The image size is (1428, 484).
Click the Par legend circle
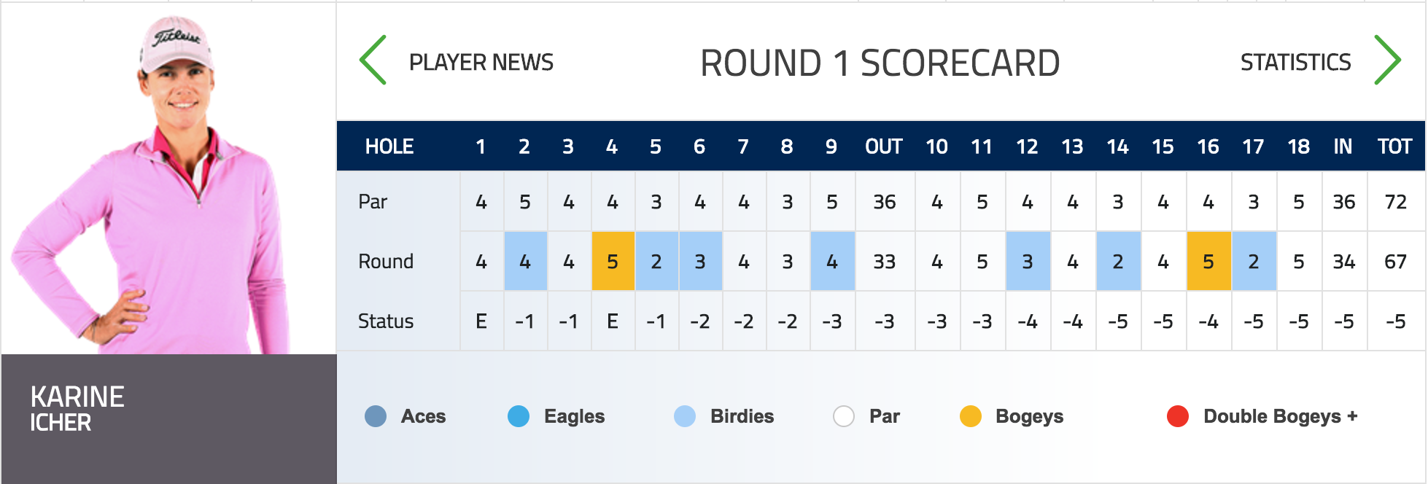844,416
